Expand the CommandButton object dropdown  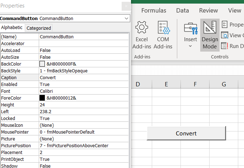click(126, 18)
